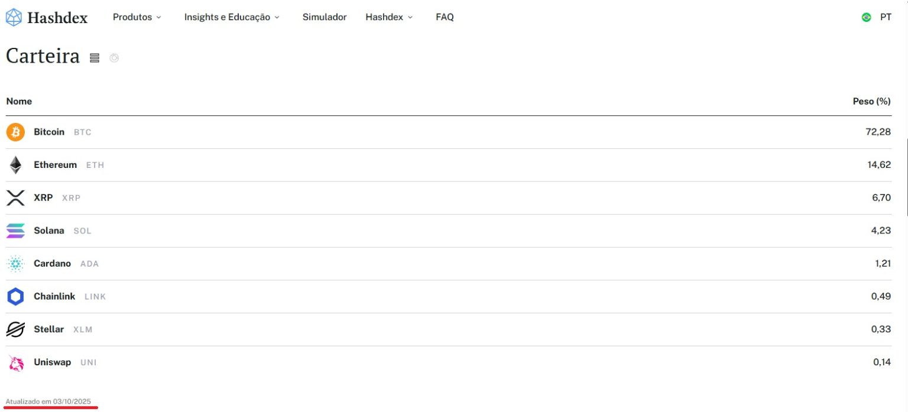Open the Hashdex dropdown in the navbar
Screen dimensions: 908x412
point(388,17)
